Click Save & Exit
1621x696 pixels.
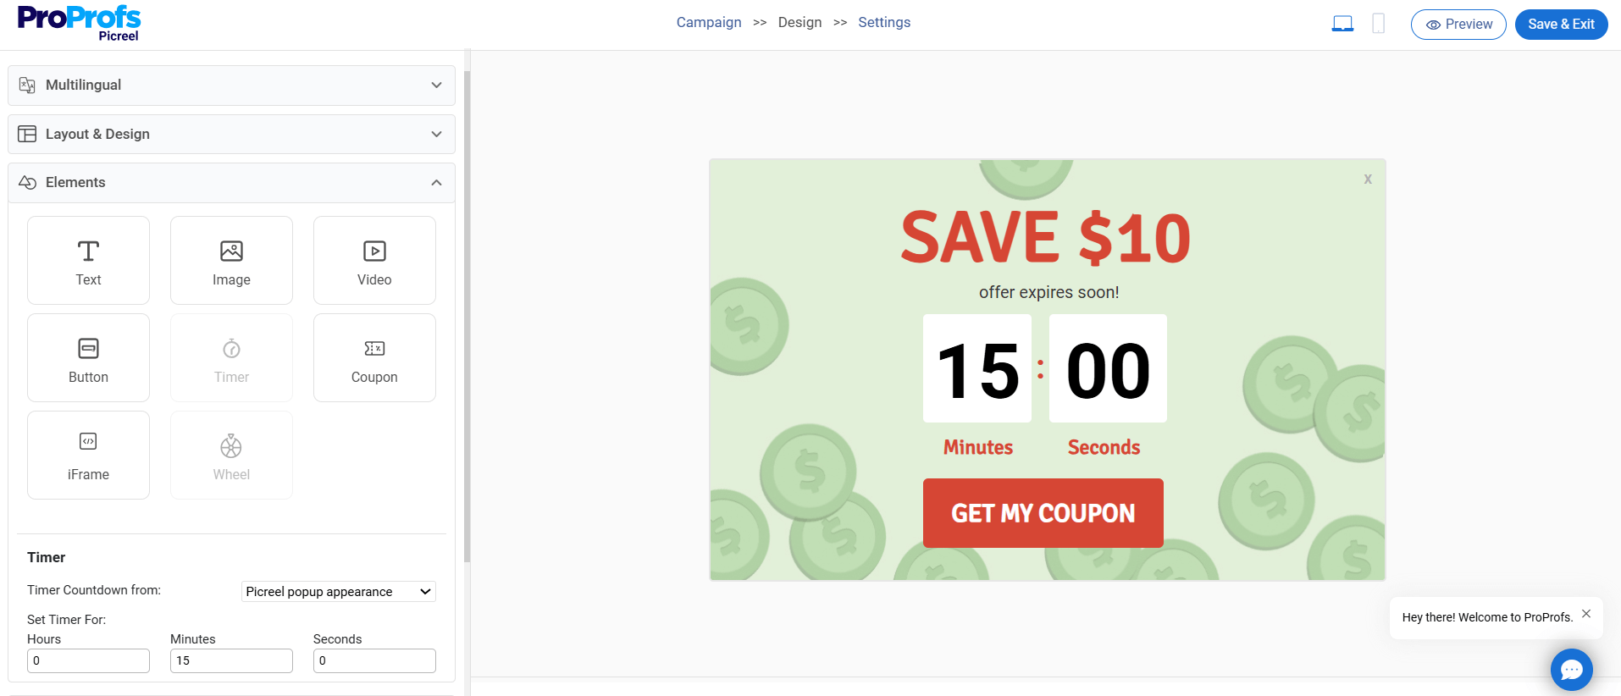(x=1560, y=24)
